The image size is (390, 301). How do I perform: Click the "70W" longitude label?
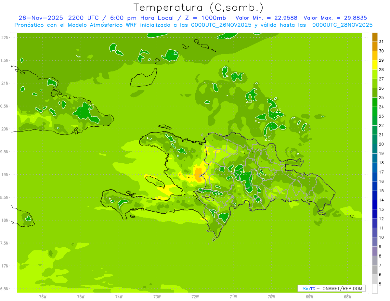point(271,297)
